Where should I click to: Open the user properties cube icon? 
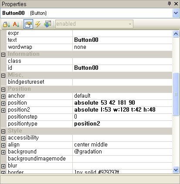(x=48, y=24)
